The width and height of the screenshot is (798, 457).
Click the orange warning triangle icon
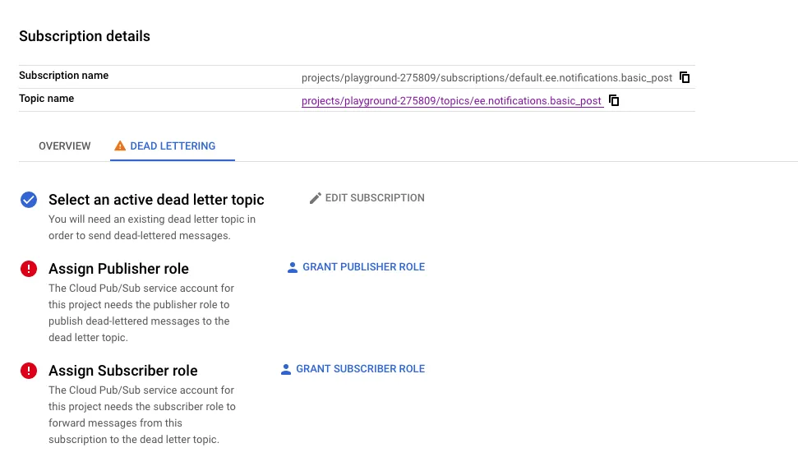(120, 146)
